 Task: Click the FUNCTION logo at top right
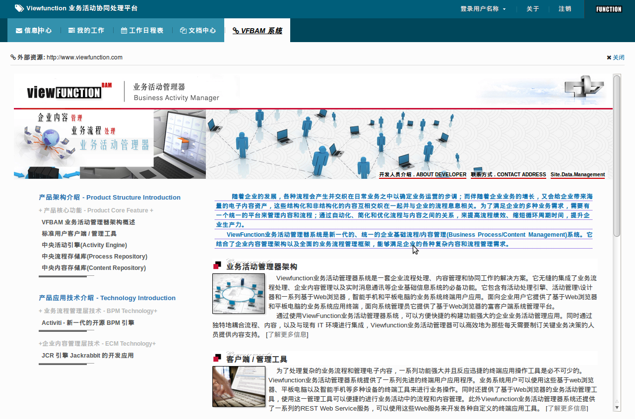pos(609,9)
